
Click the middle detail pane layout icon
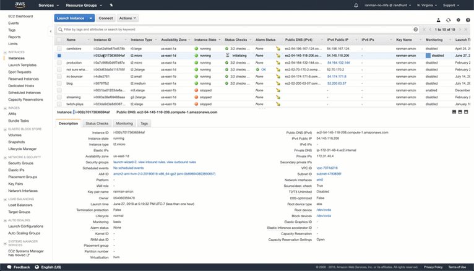pos(460,112)
